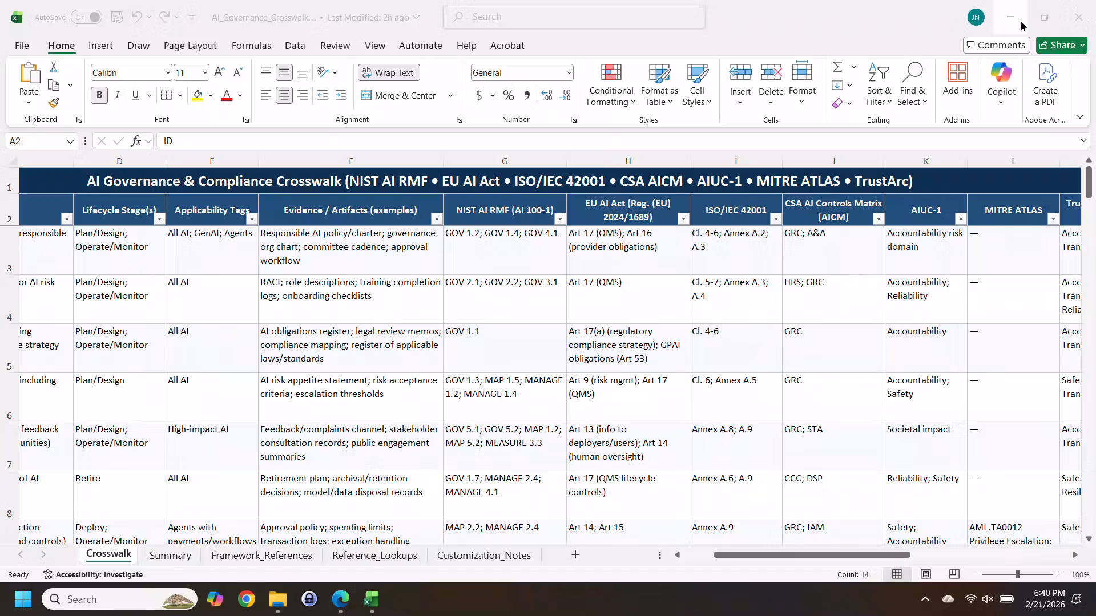Screen dimensions: 1096x616
Task: Open Evidence / Artifacts column filter
Action: [437, 219]
